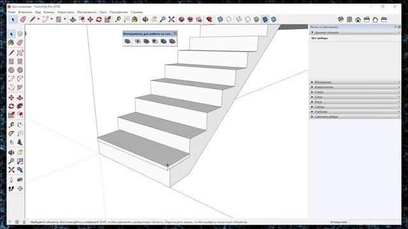Toggle Back Edges style
The image size is (408, 229).
click(x=229, y=20)
